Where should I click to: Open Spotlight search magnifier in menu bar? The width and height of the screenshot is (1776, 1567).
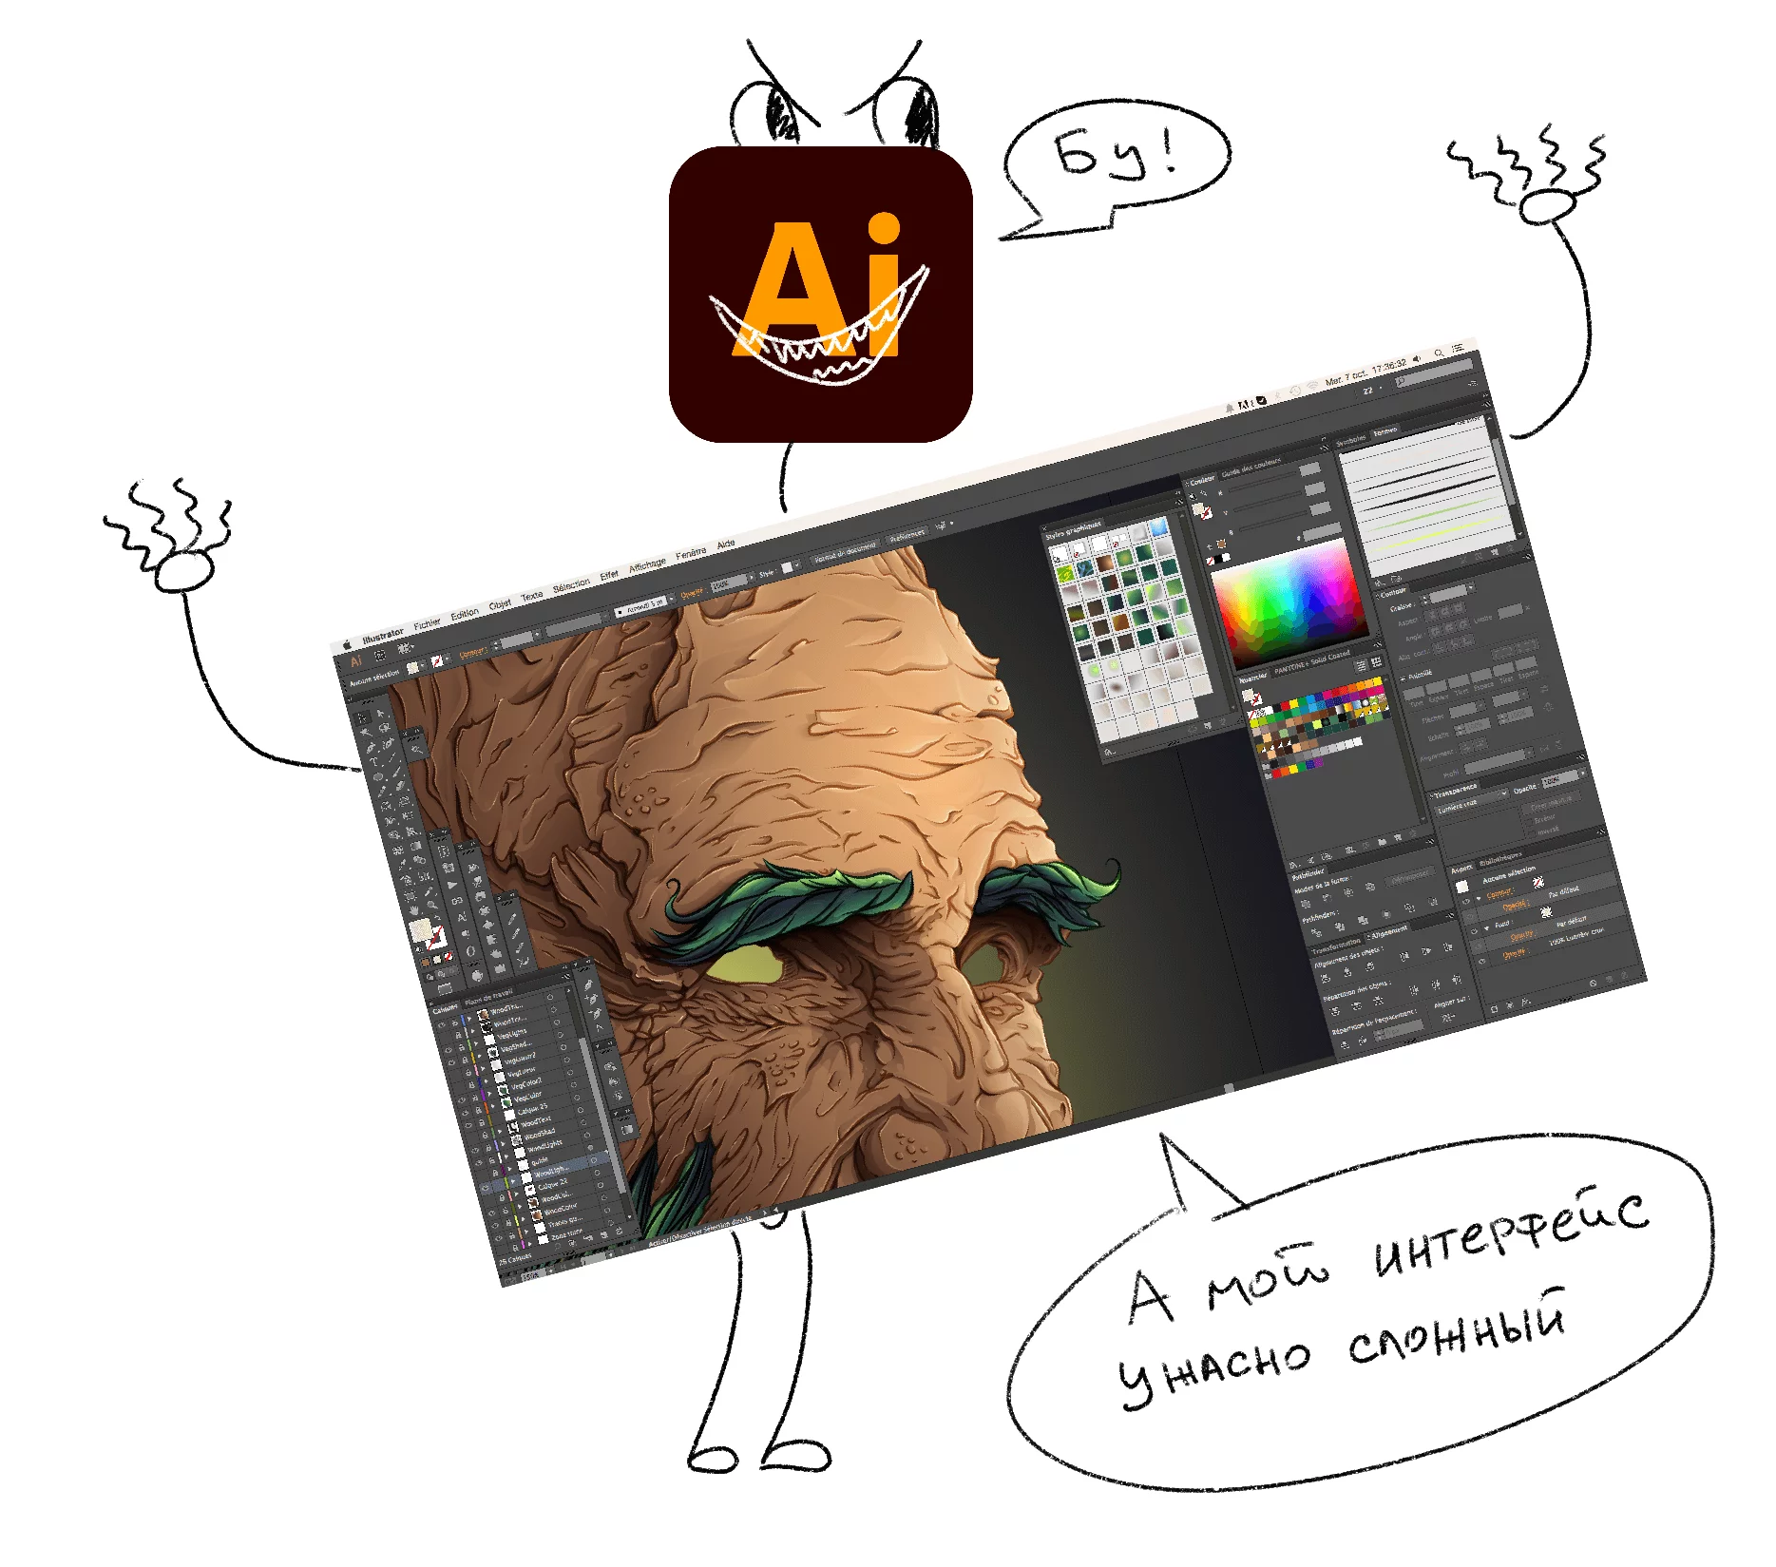click(x=1439, y=354)
